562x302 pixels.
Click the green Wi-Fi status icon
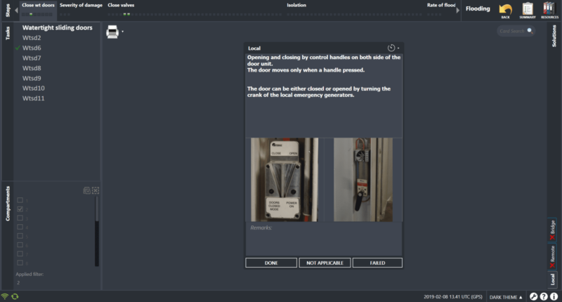[5, 296]
